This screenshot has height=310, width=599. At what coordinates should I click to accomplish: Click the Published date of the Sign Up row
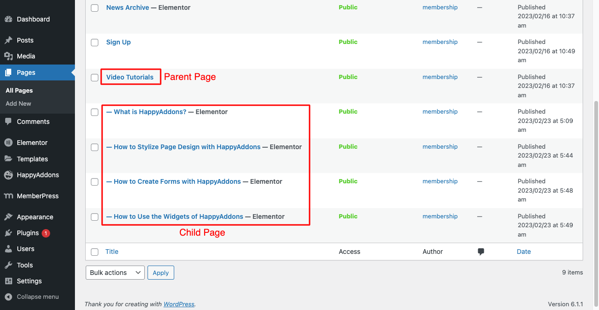pos(546,51)
